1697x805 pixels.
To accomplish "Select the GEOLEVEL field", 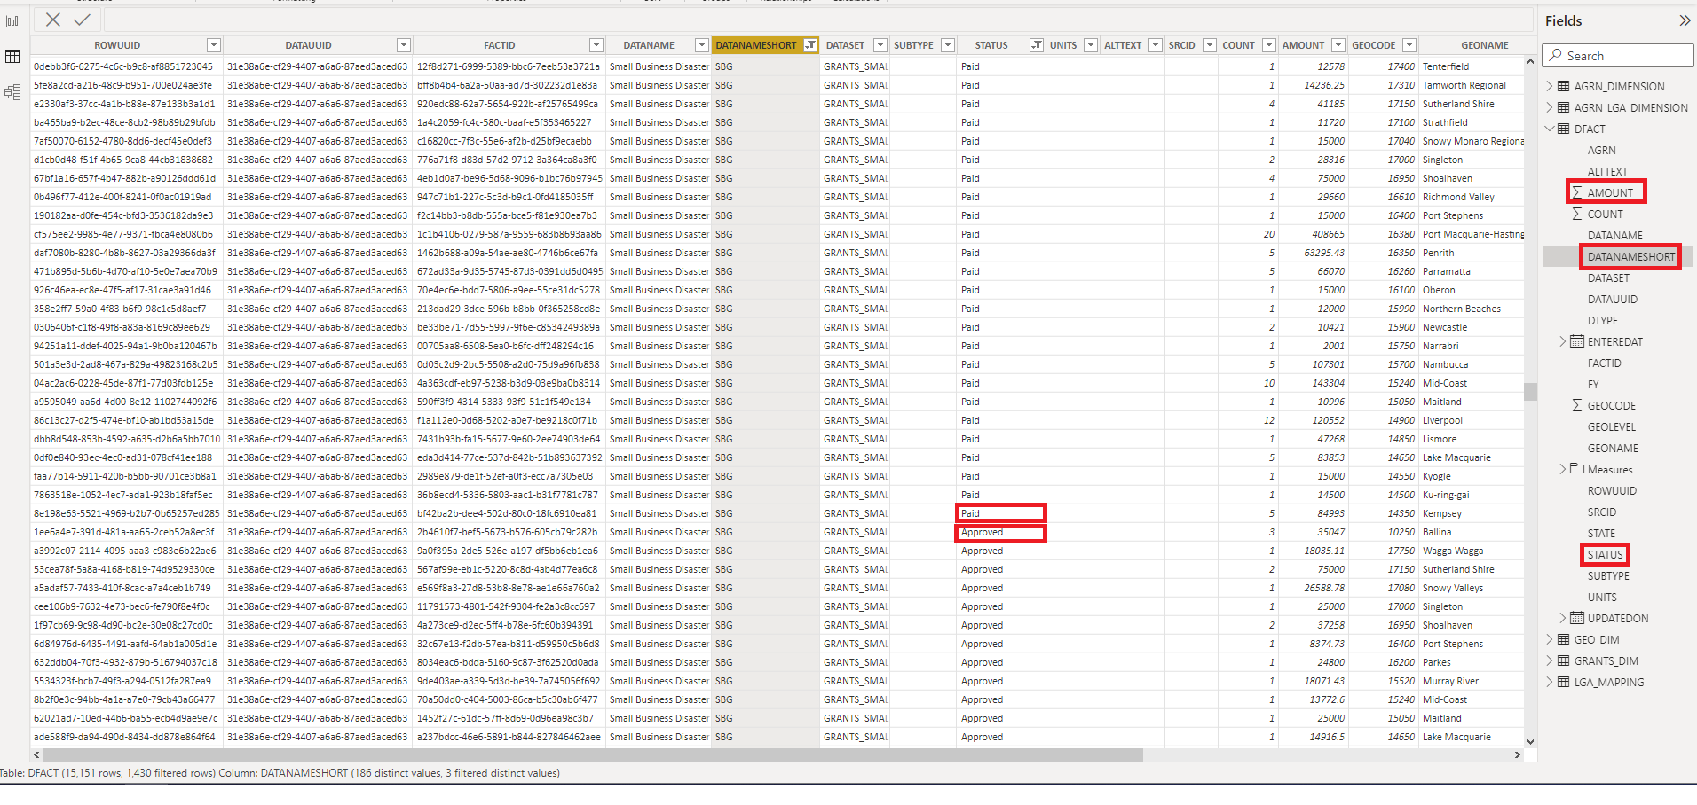I will [1612, 426].
